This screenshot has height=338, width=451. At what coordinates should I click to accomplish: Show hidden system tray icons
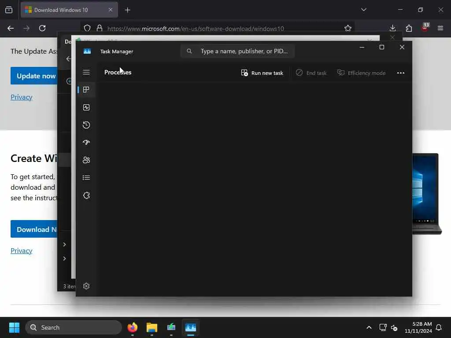coord(369,327)
